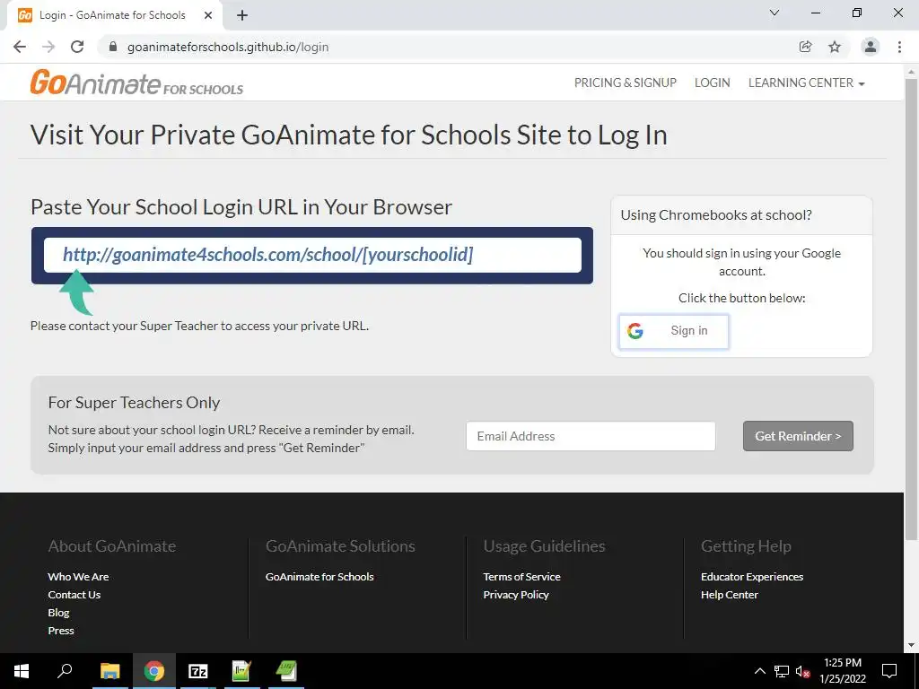The width and height of the screenshot is (919, 689).
Task: Click the Google Sign in button
Action: coord(673,331)
